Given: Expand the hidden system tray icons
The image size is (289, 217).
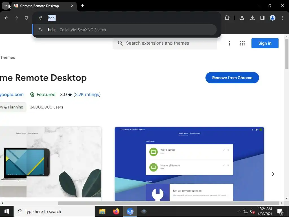Looking at the screenshot, I should click(x=239, y=211).
